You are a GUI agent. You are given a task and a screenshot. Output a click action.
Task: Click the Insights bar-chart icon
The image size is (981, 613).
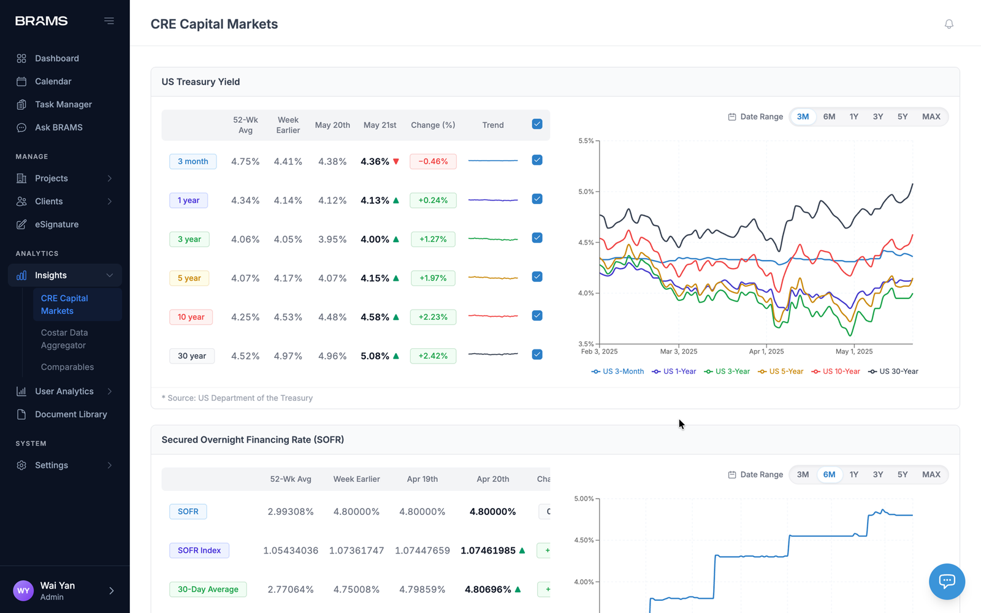coord(21,275)
